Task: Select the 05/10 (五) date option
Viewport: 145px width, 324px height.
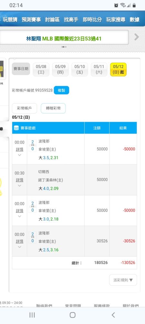Action: click(80, 70)
